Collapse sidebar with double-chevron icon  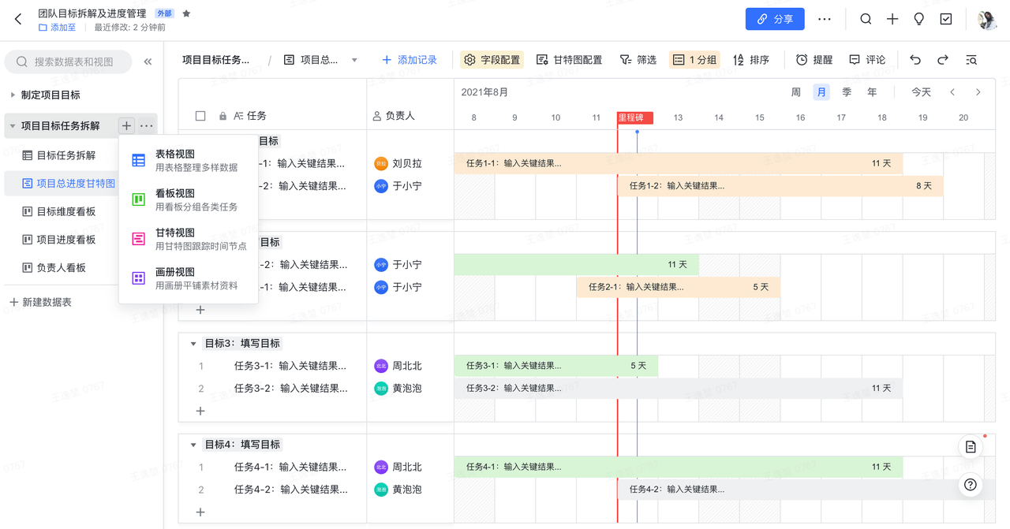pyautogui.click(x=148, y=61)
